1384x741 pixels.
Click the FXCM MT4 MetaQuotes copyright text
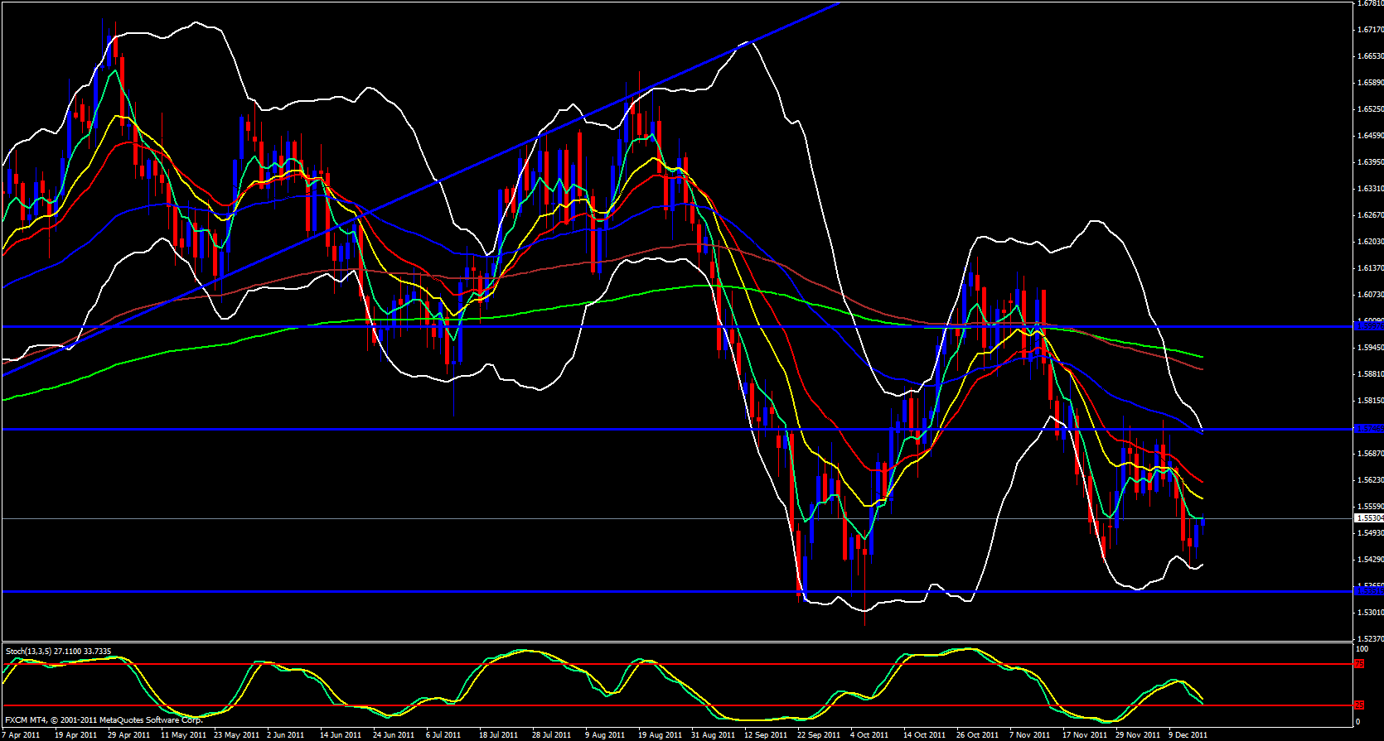tap(104, 720)
